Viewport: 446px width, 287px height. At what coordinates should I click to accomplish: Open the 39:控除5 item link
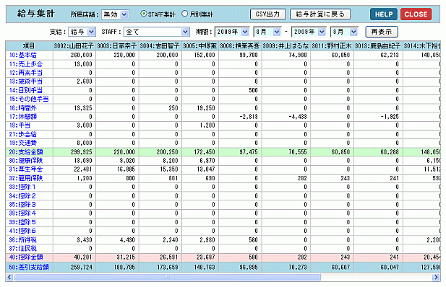pos(22,222)
